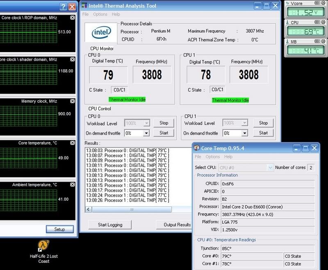Click CPU 0 C State field C0/C1

click(x=119, y=90)
